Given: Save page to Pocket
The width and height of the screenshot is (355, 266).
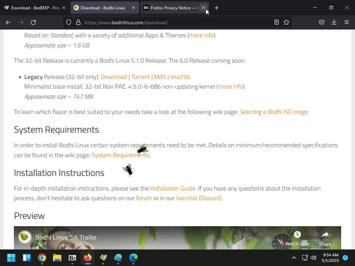Looking at the screenshot, I should (322, 22).
